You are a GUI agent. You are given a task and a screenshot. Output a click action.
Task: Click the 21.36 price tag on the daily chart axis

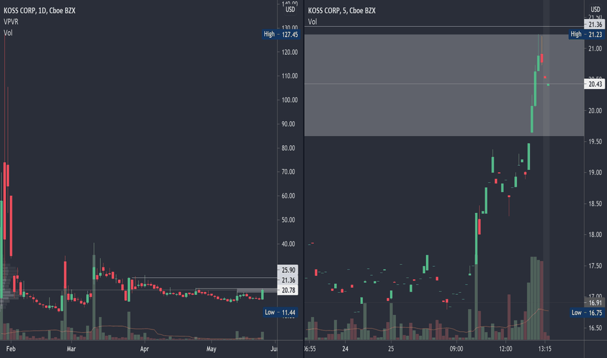288,280
